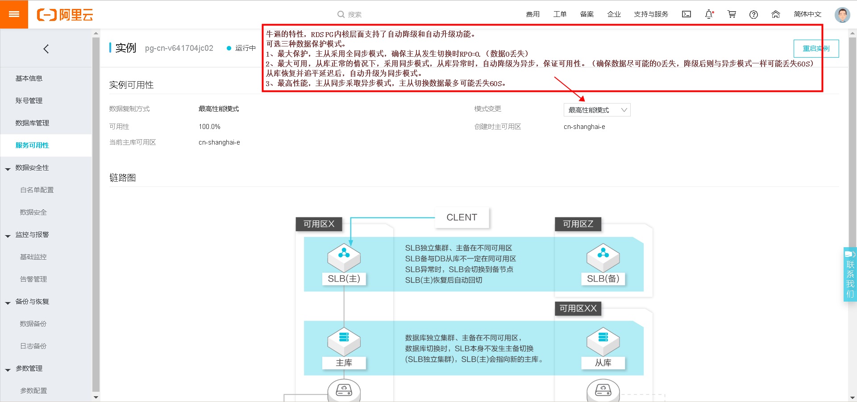Open the 企业 top link
The image size is (857, 402).
coord(614,14)
